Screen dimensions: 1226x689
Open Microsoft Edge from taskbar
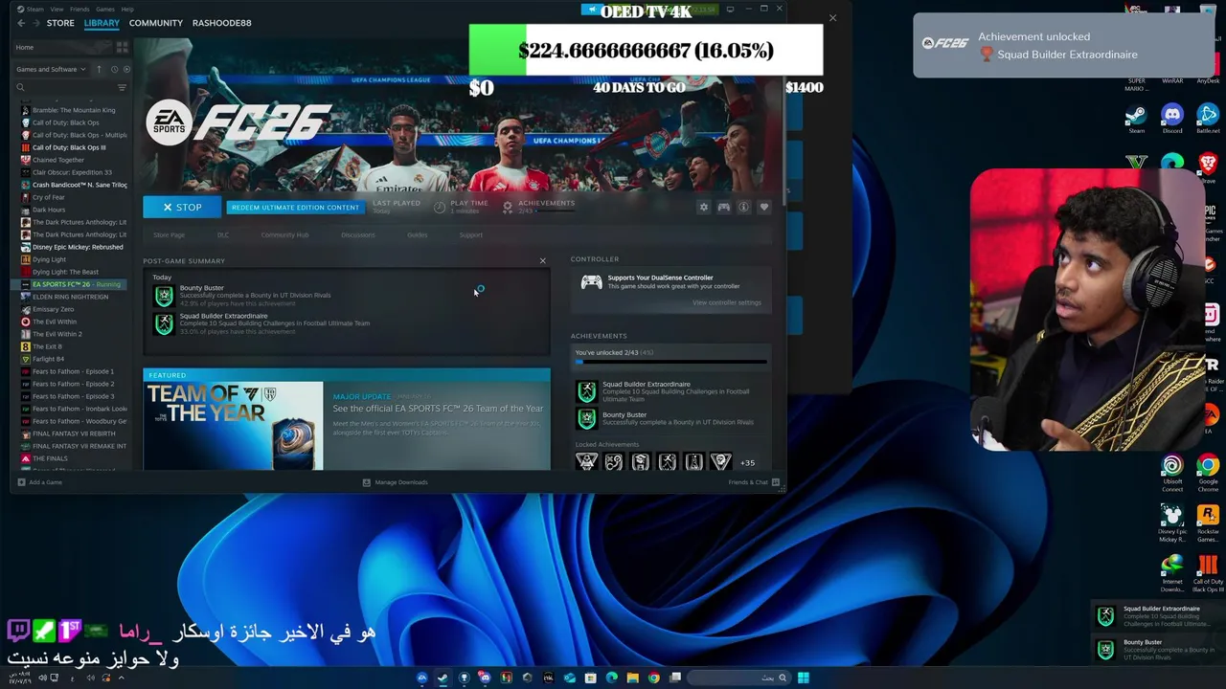pos(611,678)
